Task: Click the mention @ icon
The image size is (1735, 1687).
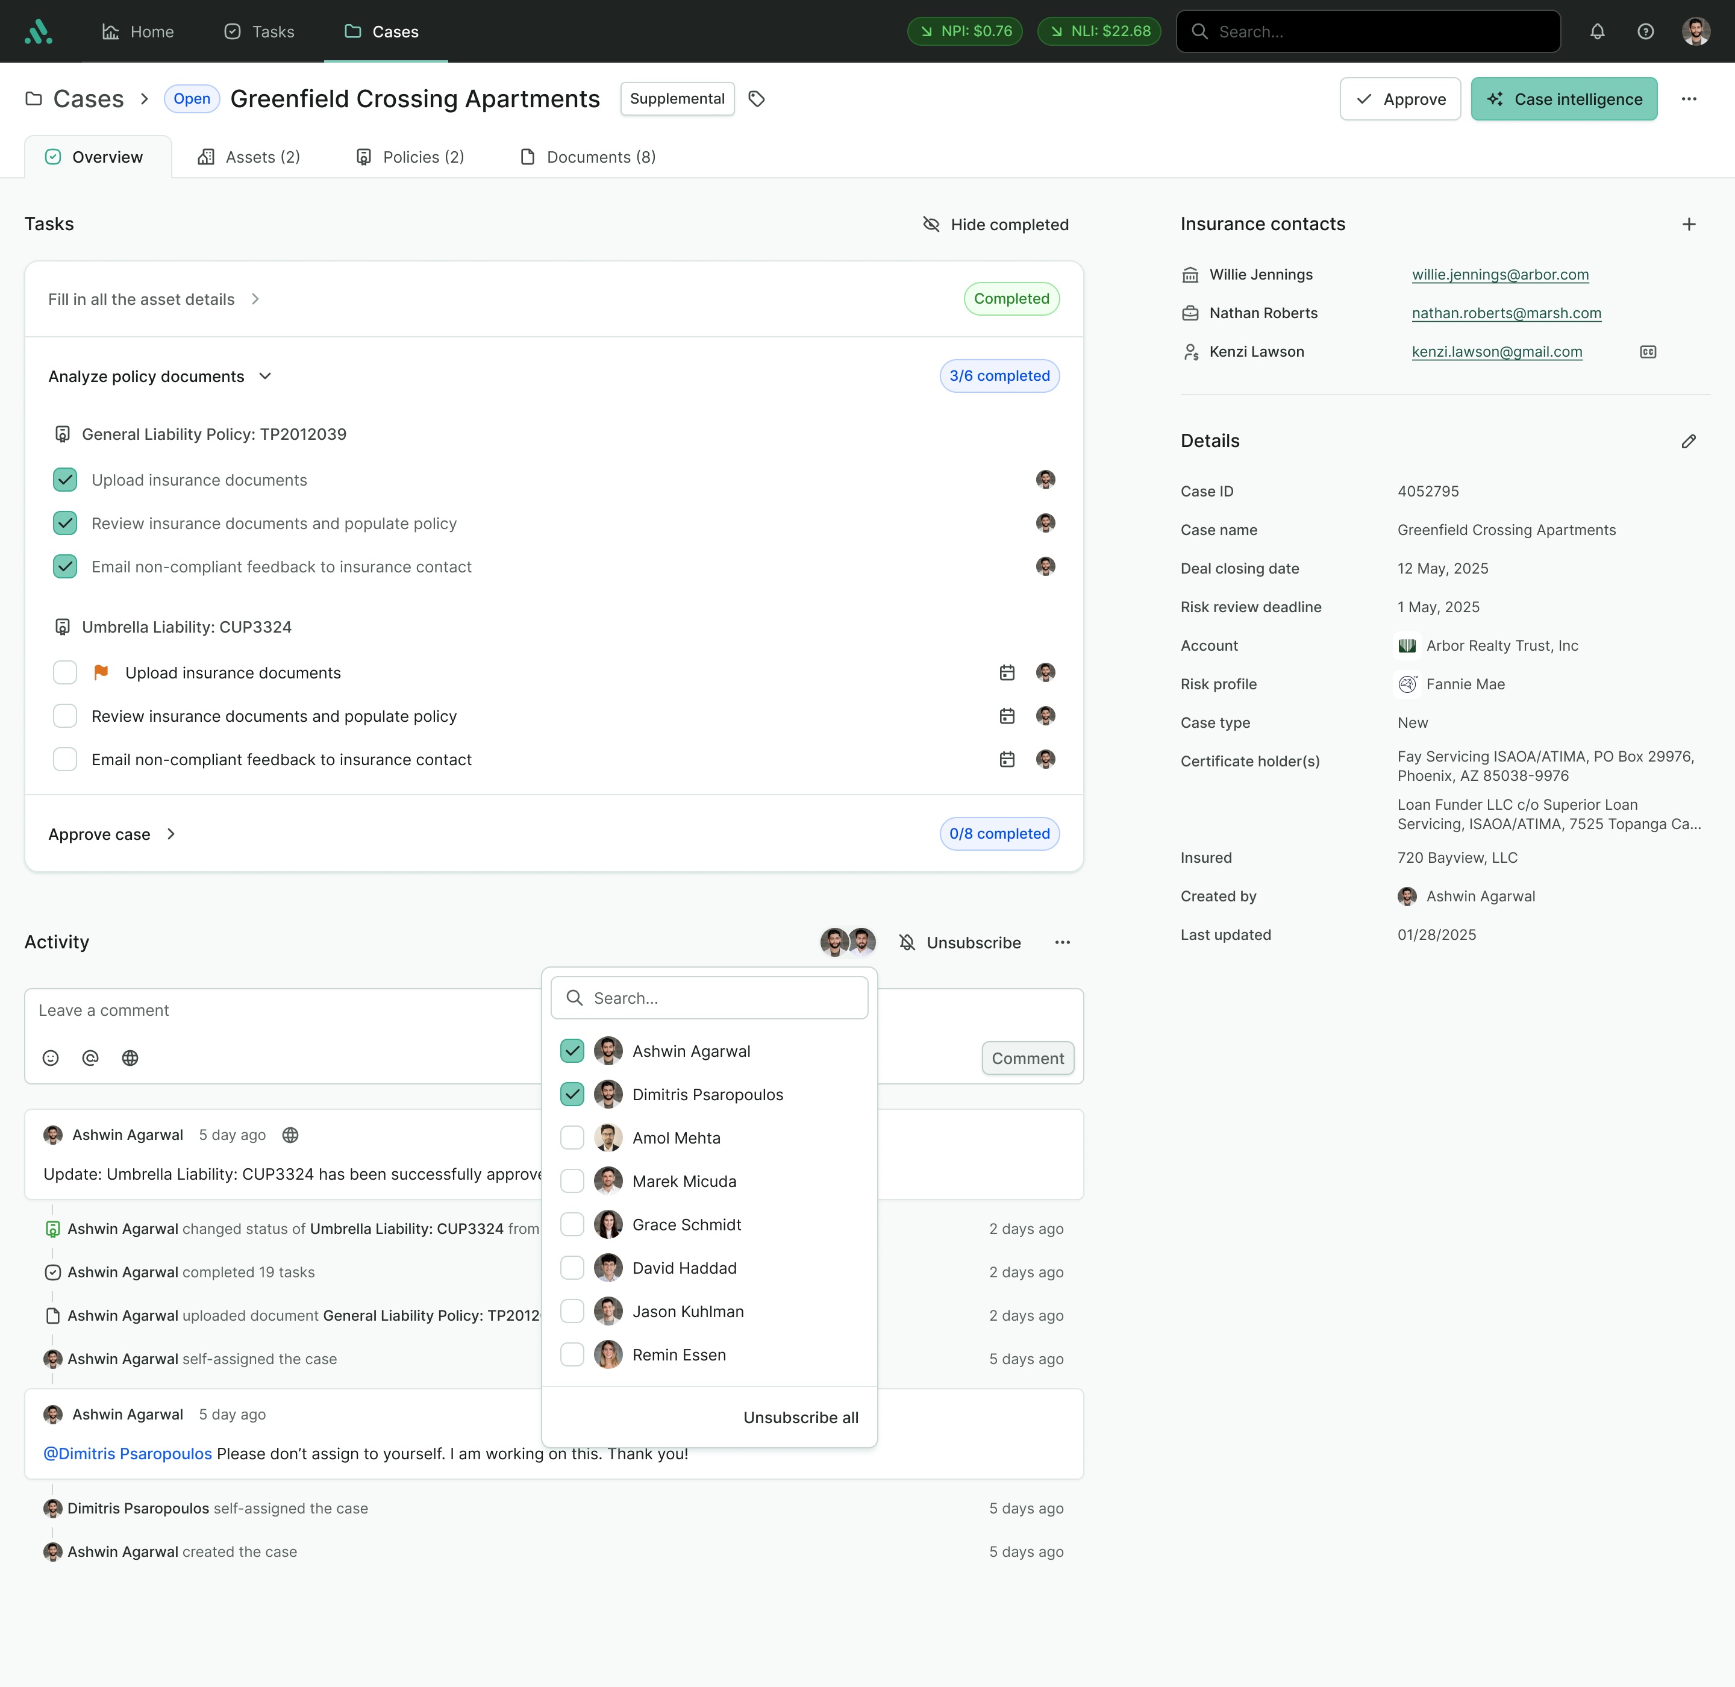Action: tap(90, 1058)
